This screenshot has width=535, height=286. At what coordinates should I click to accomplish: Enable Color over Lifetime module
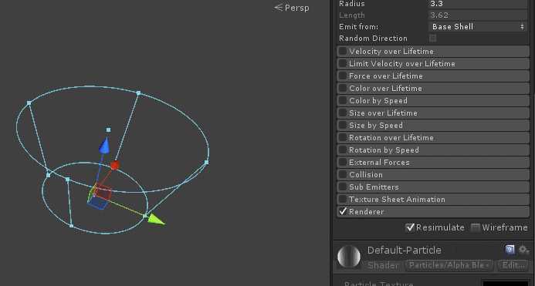coord(342,89)
